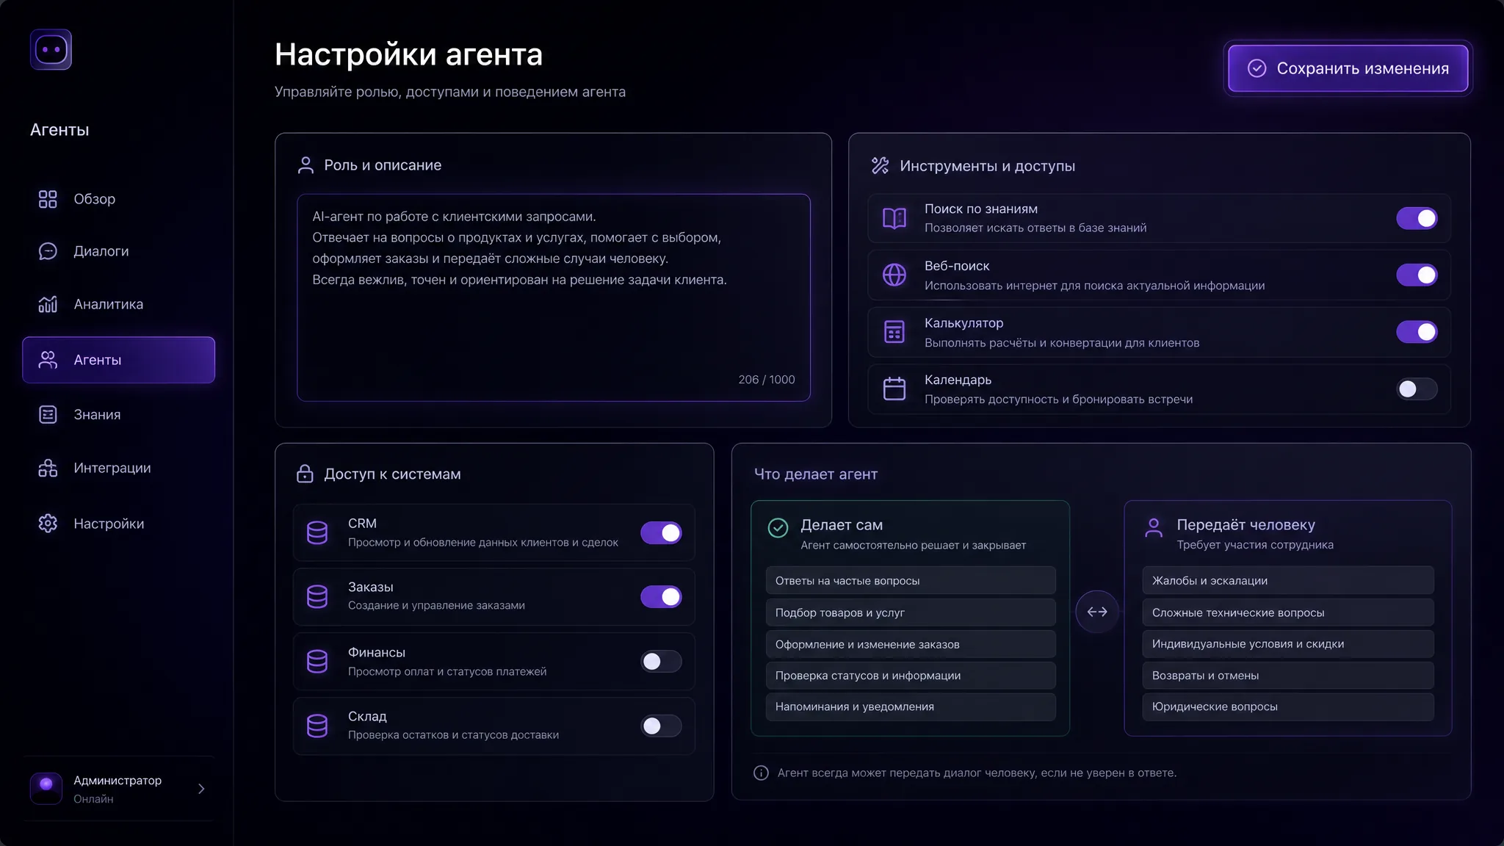Viewport: 1504px width, 846px height.
Task: Click the Склад database icon
Action: coord(317,726)
